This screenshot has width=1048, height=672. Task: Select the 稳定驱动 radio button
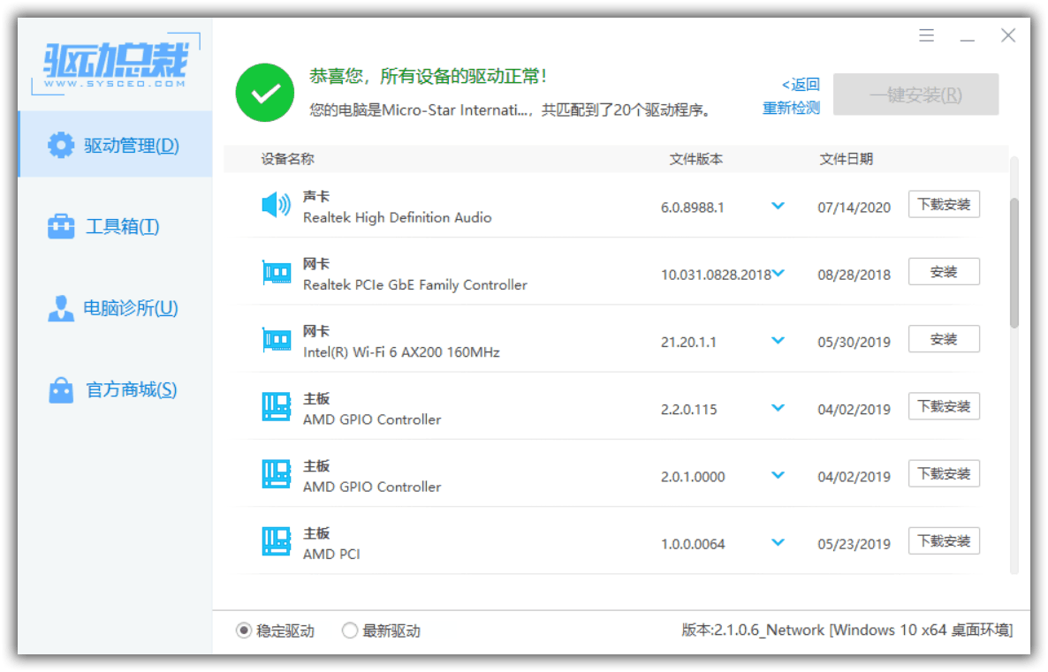coord(244,630)
